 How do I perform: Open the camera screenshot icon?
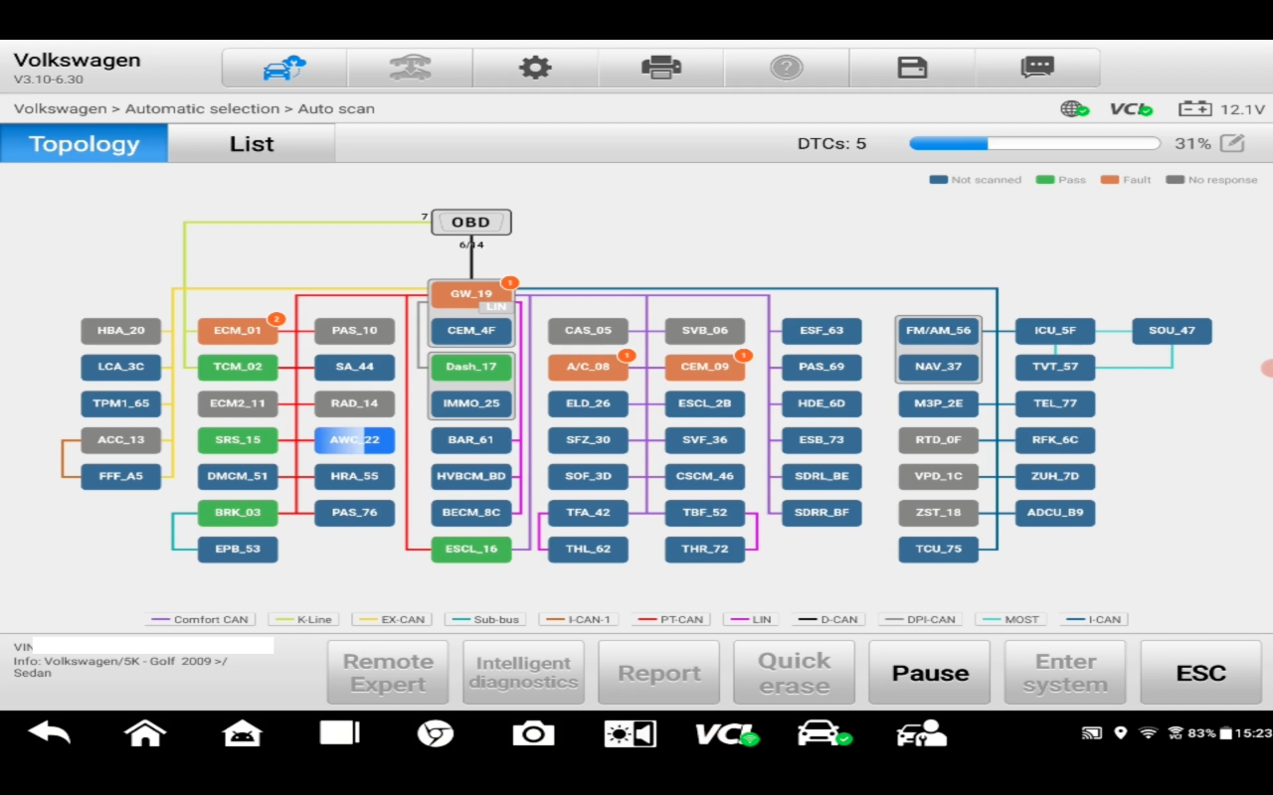point(533,733)
